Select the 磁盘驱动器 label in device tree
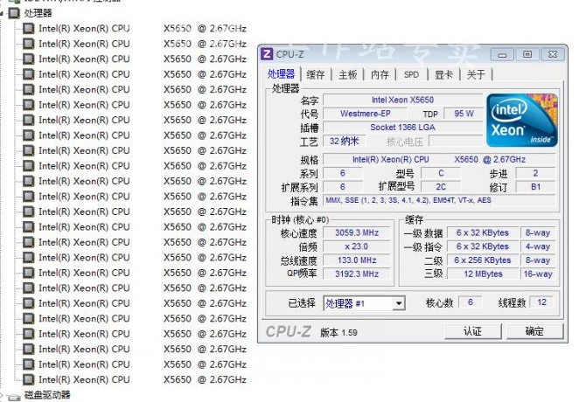Image resolution: width=586 pixels, height=402 pixels. click(47, 396)
